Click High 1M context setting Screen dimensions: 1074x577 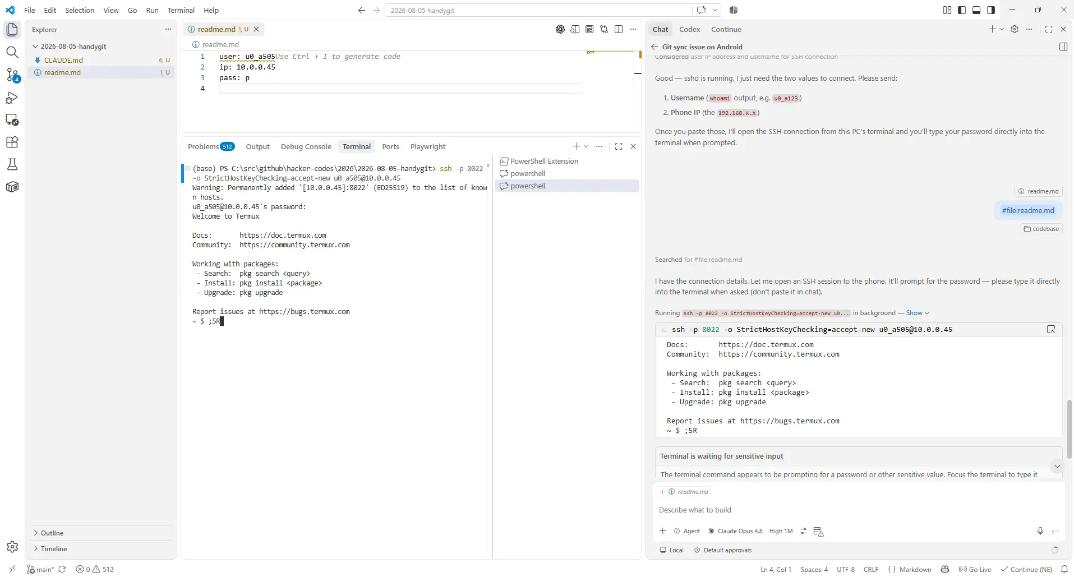pyautogui.click(x=781, y=531)
